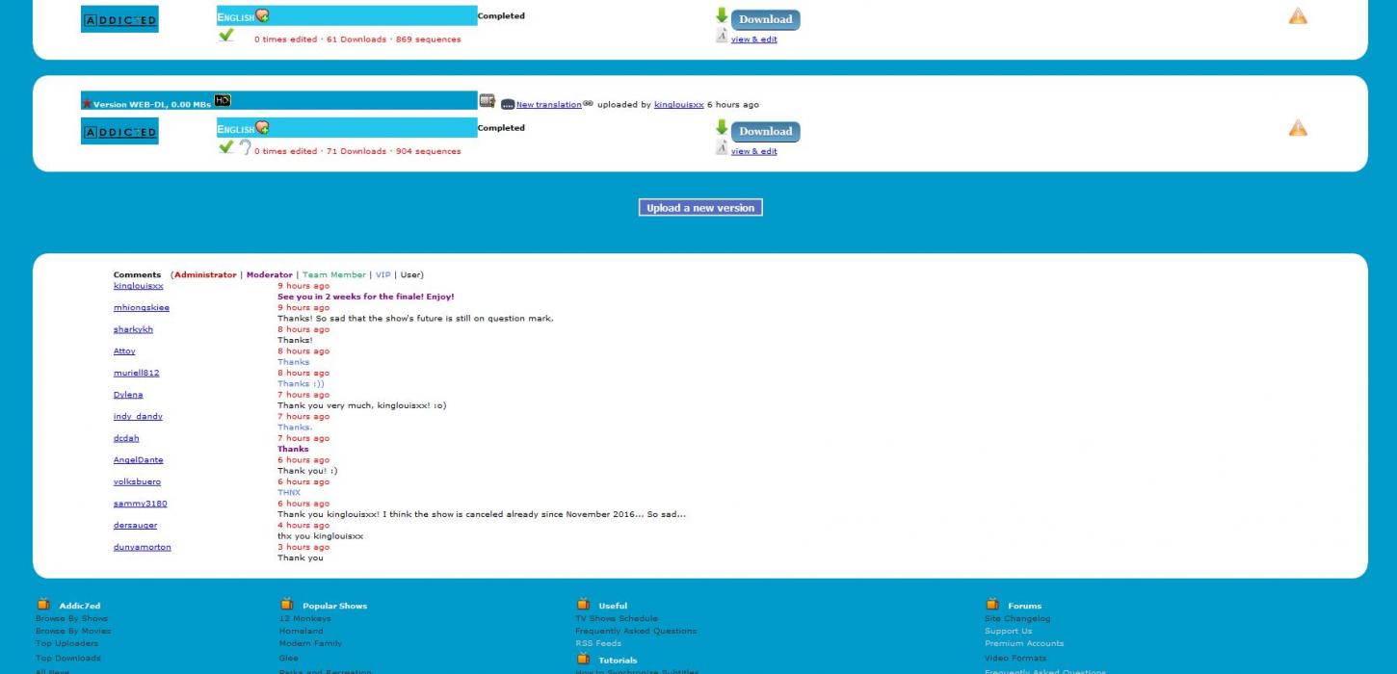The image size is (1397, 674).
Task: Click the orange warning triangle to report subtitle
Action: point(1298,126)
